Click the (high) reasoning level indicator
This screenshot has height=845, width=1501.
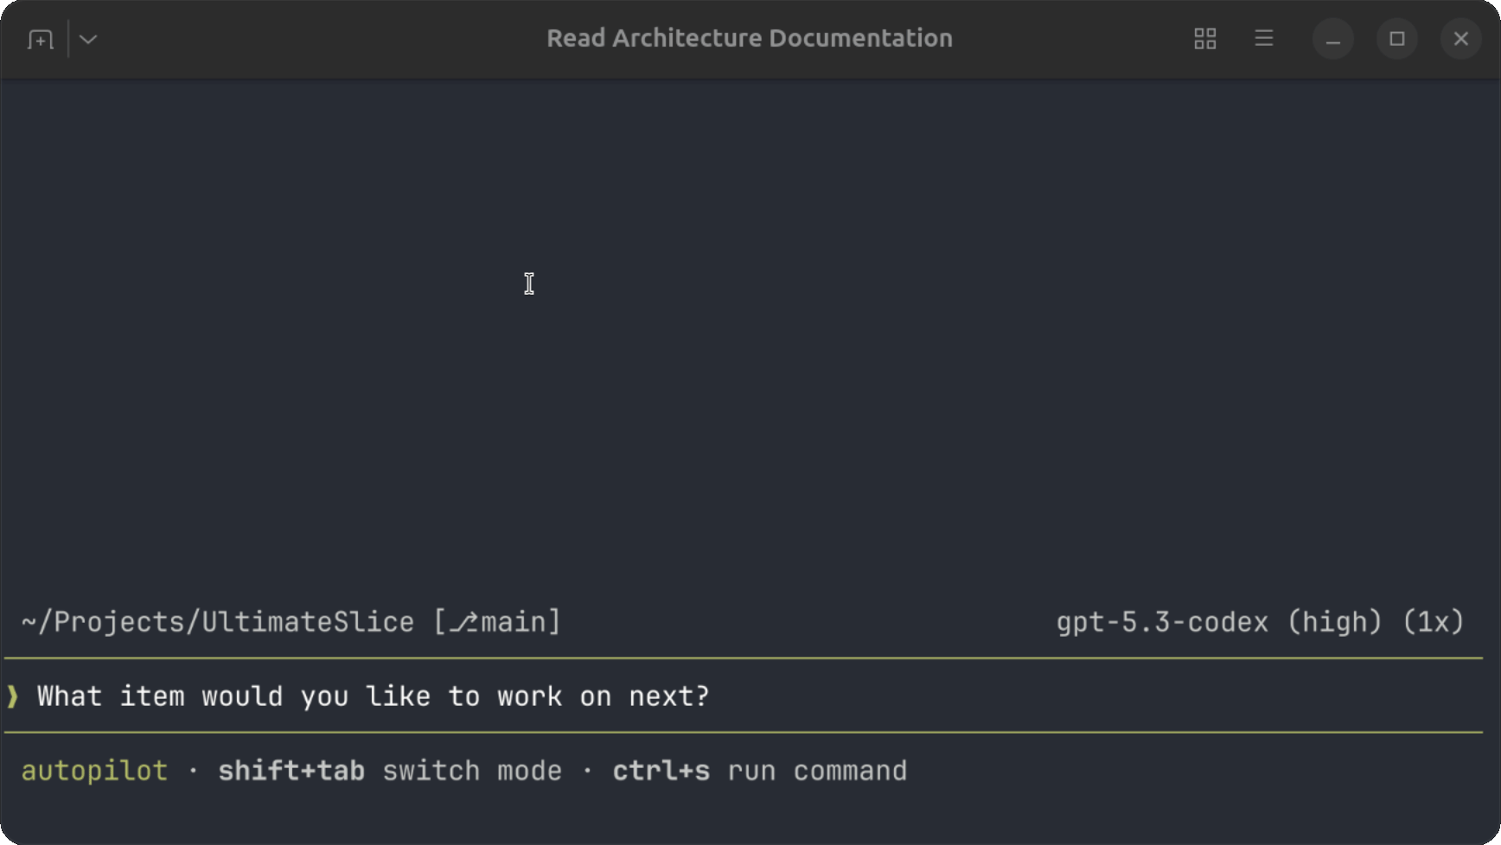click(x=1334, y=622)
